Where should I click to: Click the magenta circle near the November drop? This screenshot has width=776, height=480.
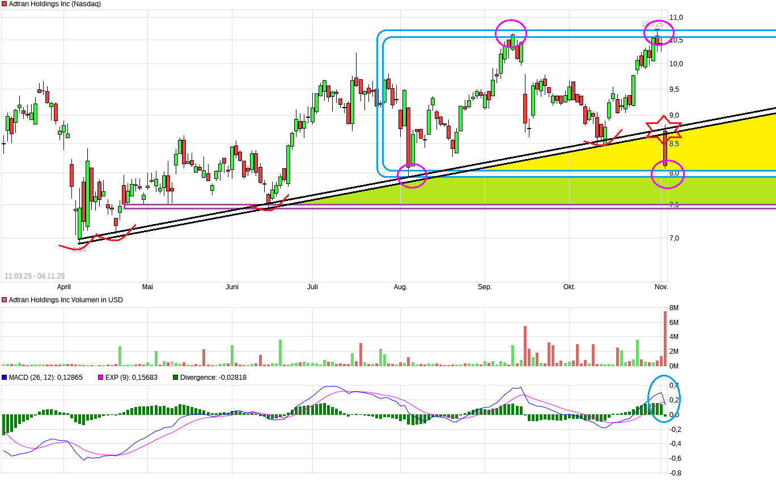[x=667, y=175]
